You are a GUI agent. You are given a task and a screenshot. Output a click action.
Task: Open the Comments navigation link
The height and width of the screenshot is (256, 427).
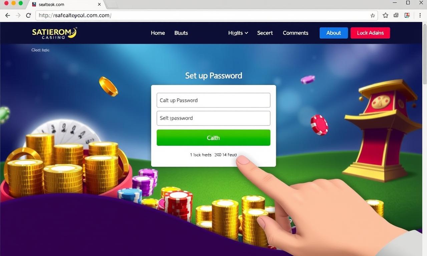(x=296, y=33)
